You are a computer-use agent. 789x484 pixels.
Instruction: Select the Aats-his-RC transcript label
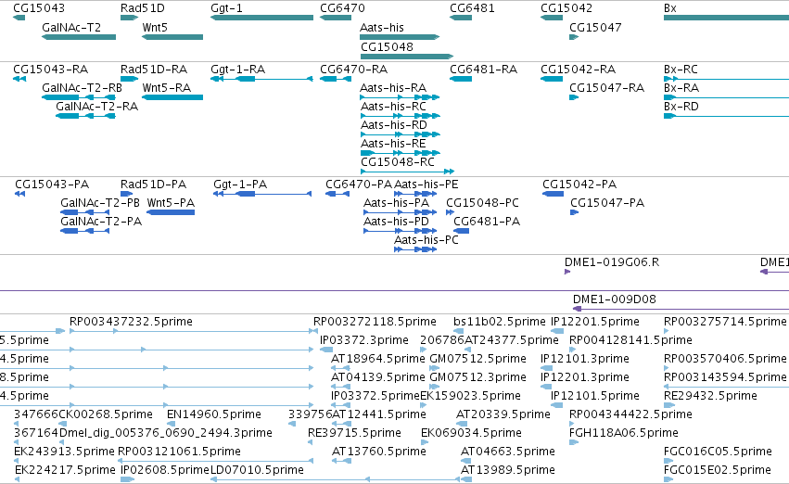click(x=393, y=106)
